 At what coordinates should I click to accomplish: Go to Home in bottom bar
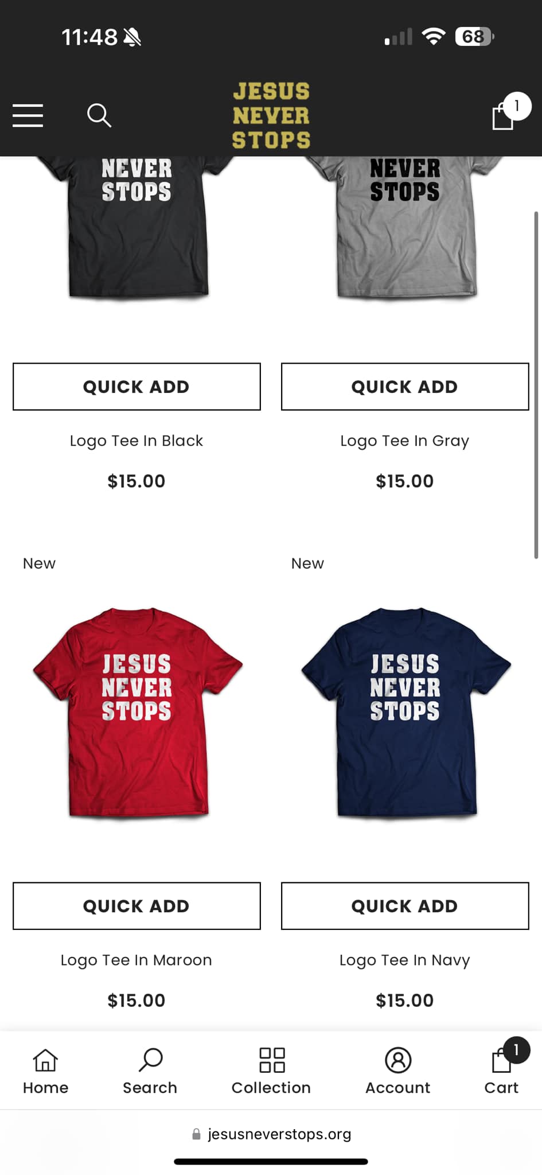45,1071
